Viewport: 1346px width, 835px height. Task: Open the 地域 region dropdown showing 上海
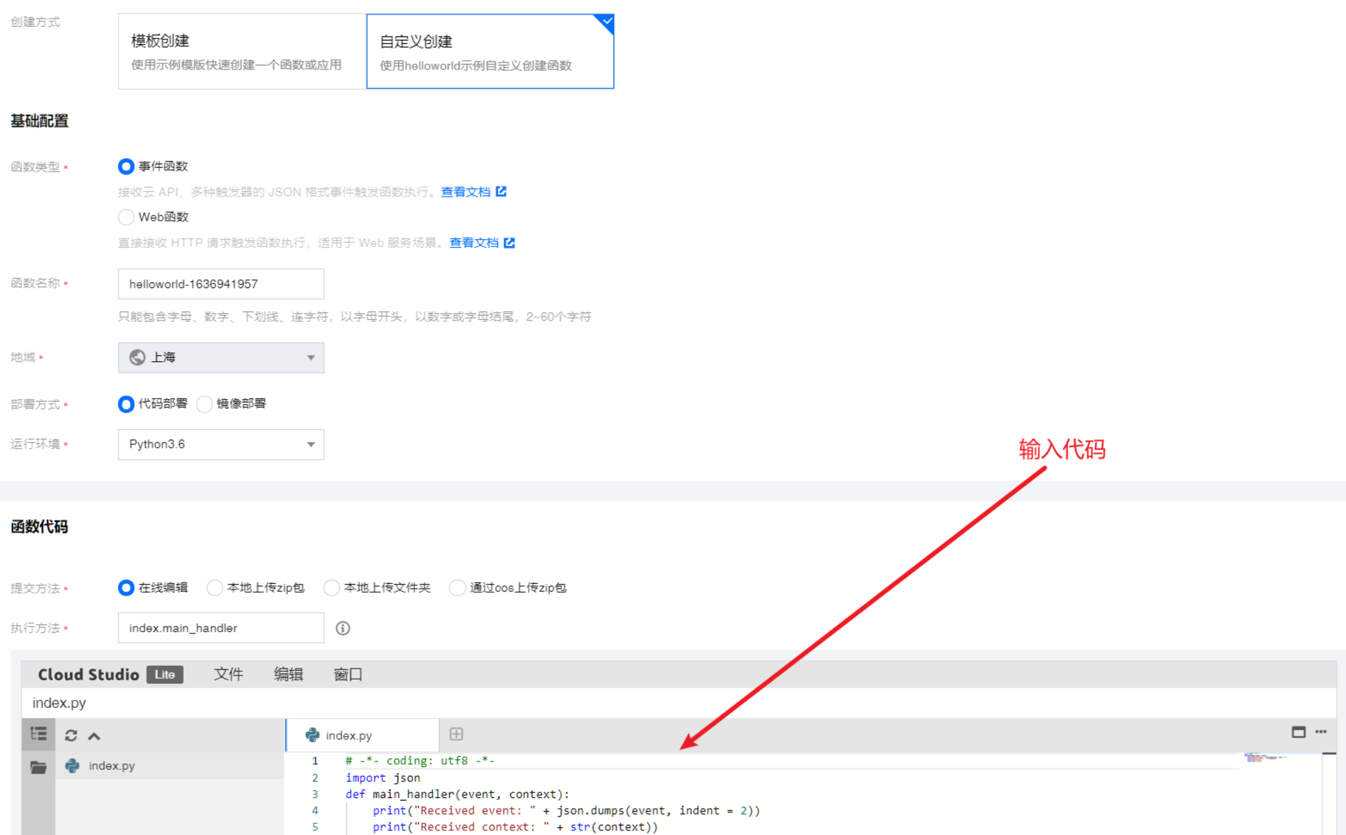click(221, 358)
